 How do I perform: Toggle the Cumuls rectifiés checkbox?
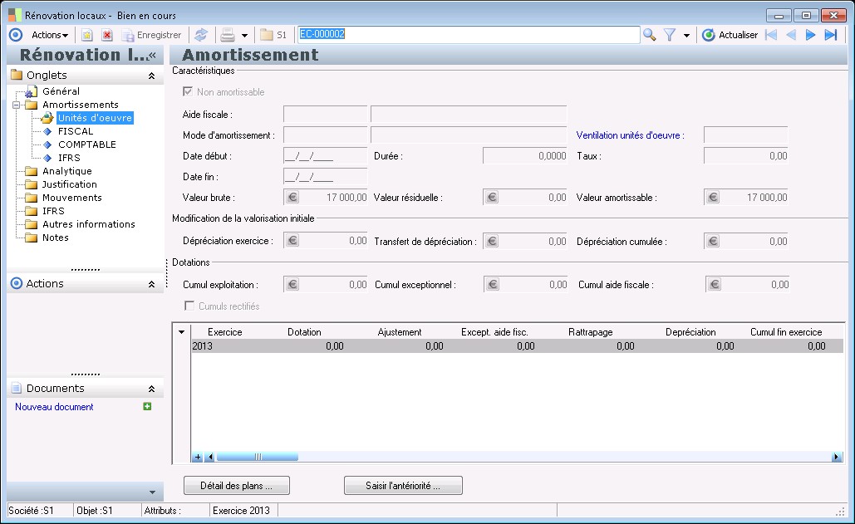pyautogui.click(x=189, y=306)
